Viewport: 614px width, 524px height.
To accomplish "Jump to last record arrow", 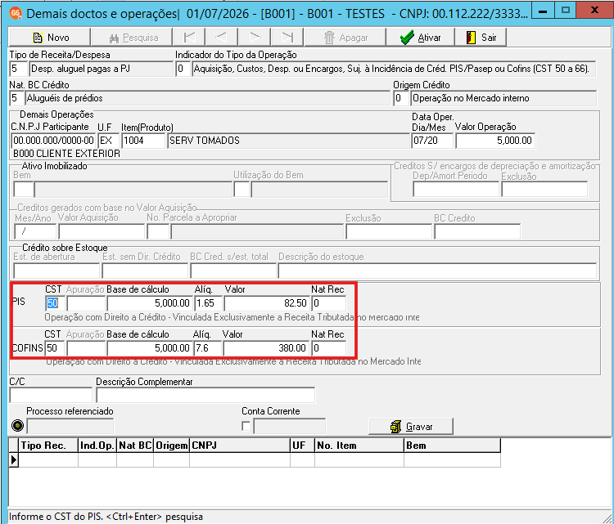I will (288, 37).
